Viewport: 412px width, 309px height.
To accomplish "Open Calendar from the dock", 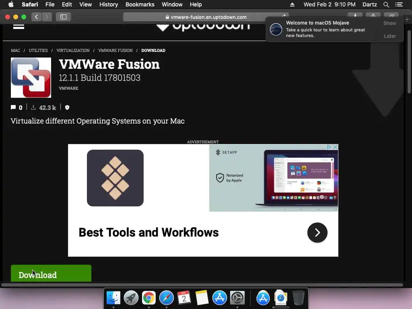I will (184, 298).
